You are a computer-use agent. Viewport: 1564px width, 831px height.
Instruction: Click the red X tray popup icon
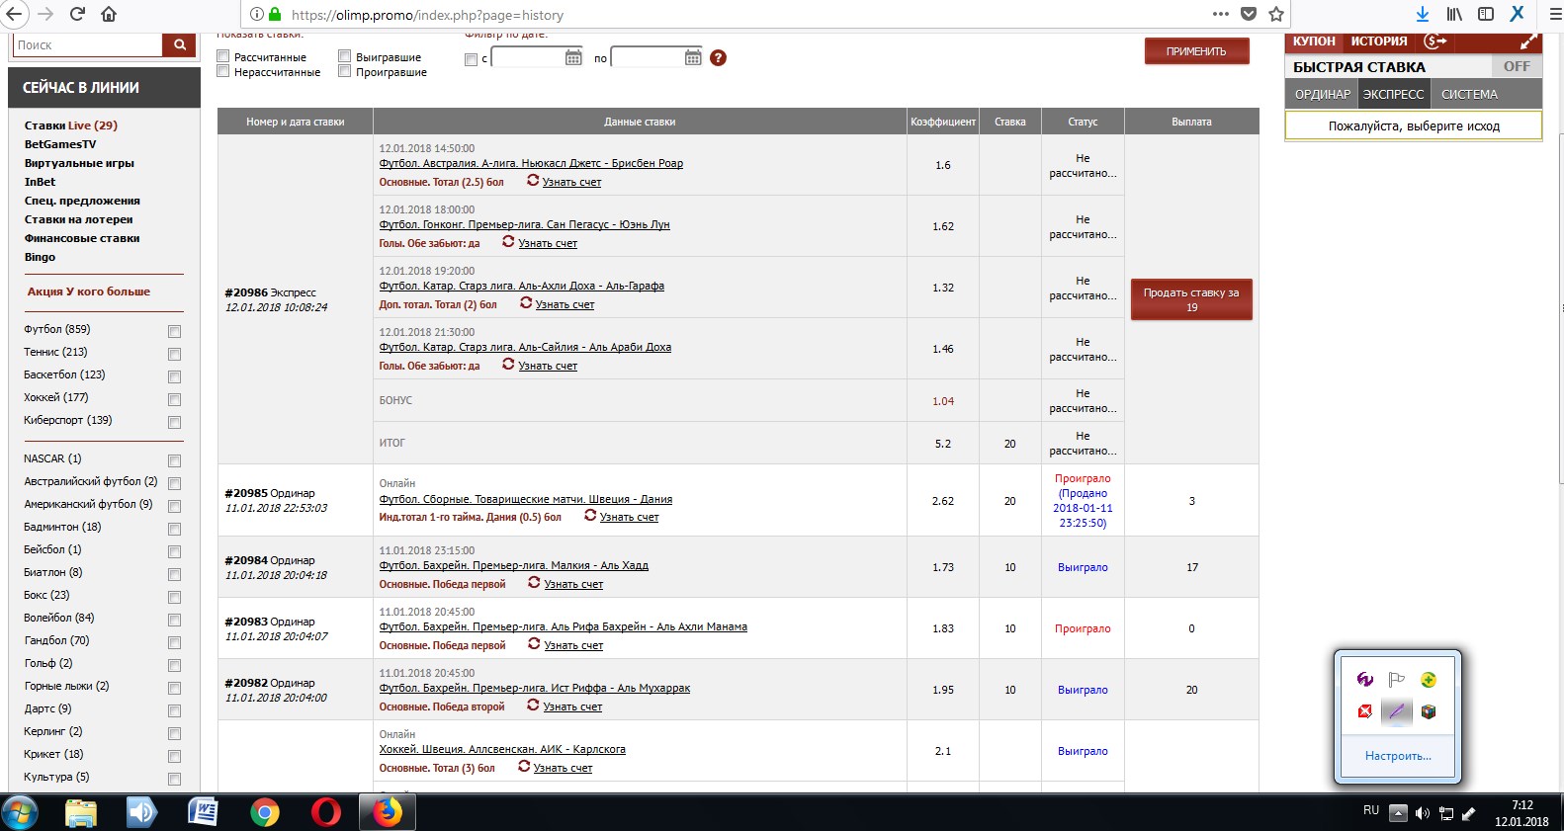point(1365,710)
